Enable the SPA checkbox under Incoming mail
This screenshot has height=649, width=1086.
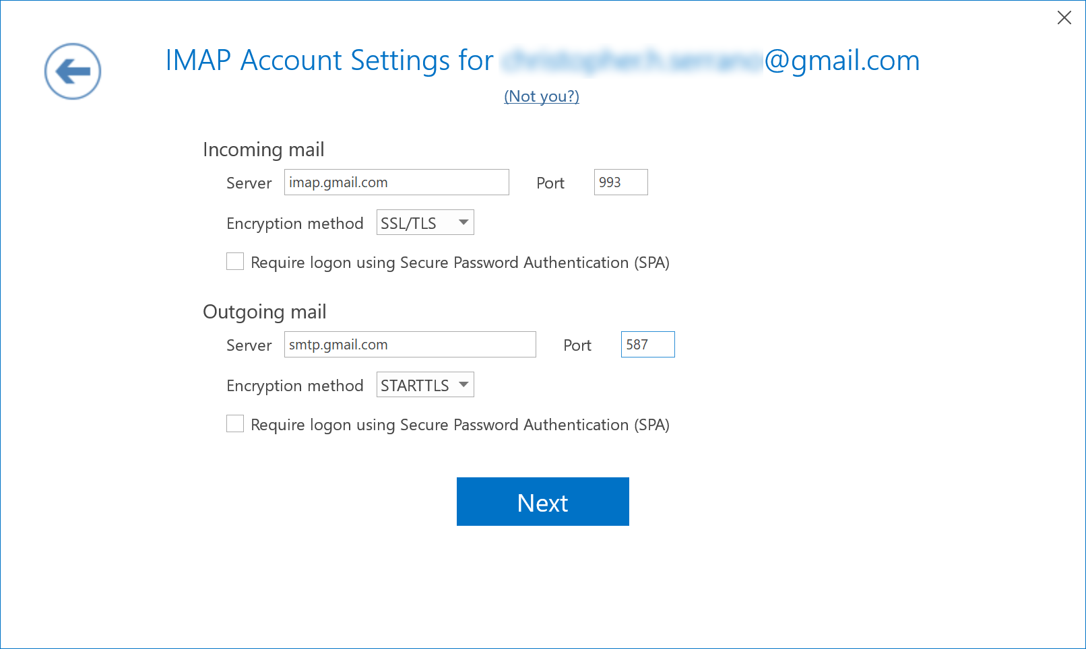pos(235,261)
